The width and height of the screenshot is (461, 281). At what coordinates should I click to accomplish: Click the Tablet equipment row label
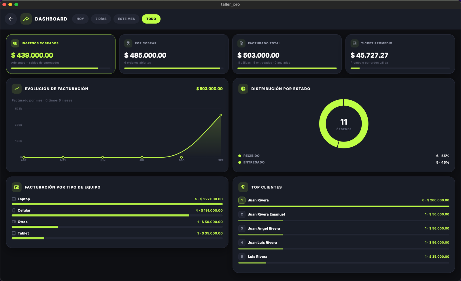coord(23,233)
